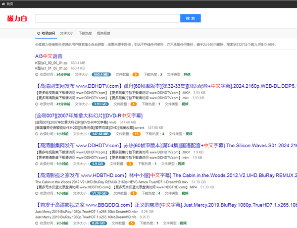Click clock icon in 1.9 GB row
The image size is (297, 228).
click(37, 164)
